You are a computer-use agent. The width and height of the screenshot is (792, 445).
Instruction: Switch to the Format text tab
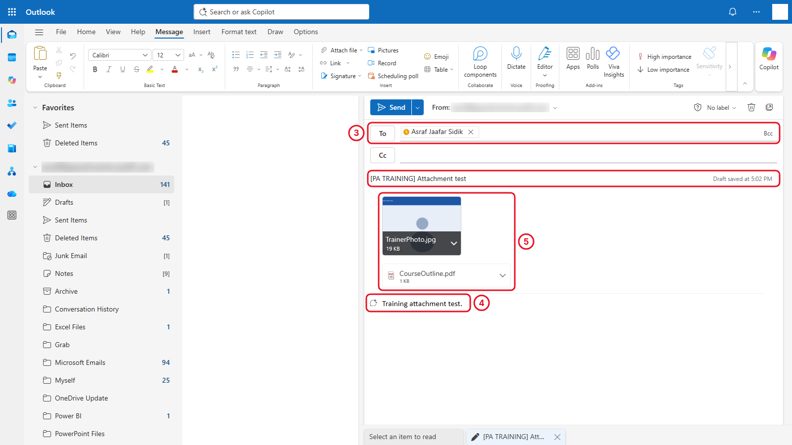tap(239, 32)
